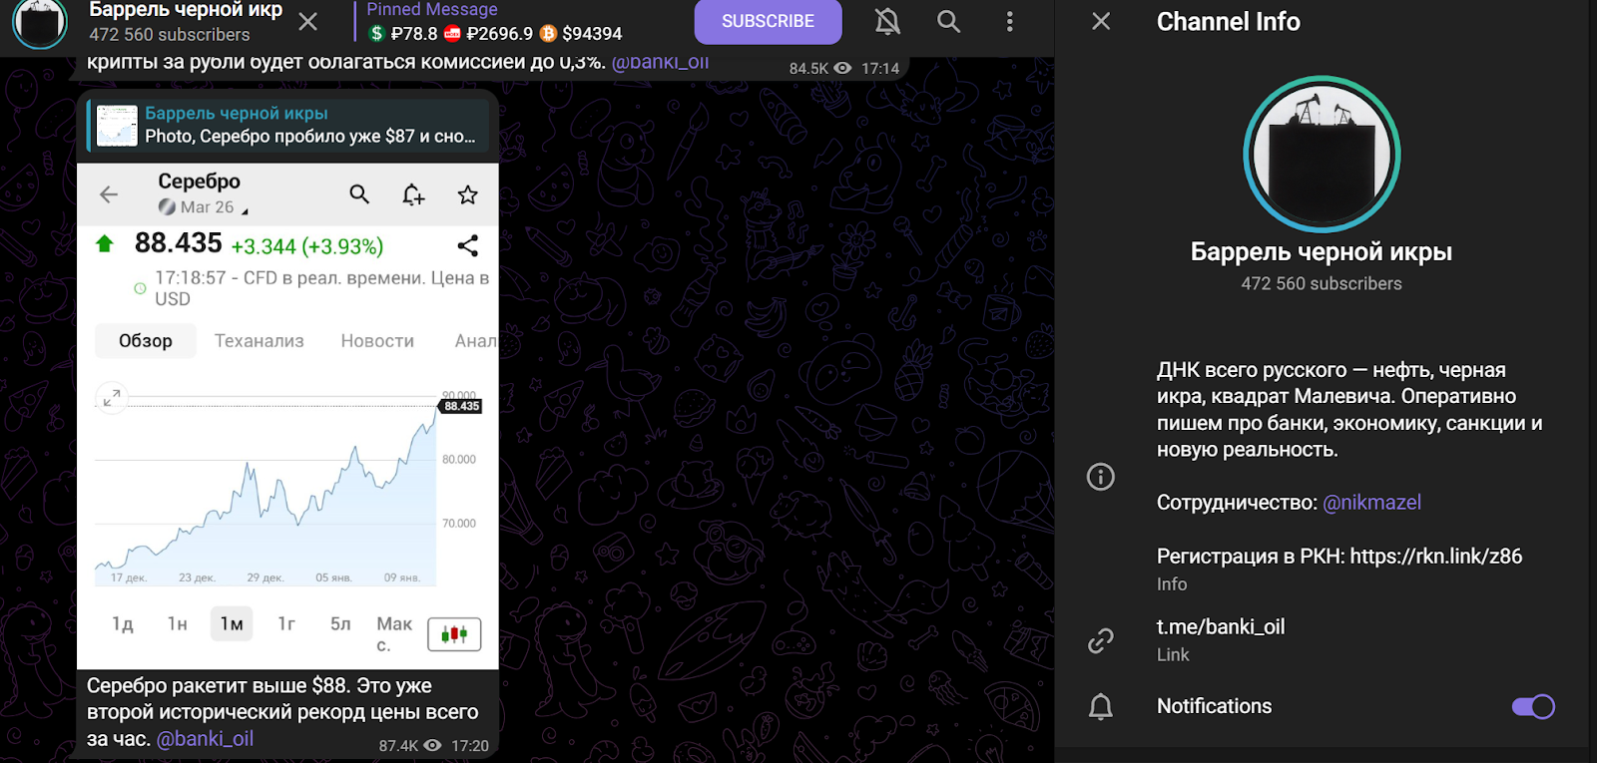Screen dimensions: 1597x763
Task: Toggle the Notifications switch
Action: tap(1532, 706)
